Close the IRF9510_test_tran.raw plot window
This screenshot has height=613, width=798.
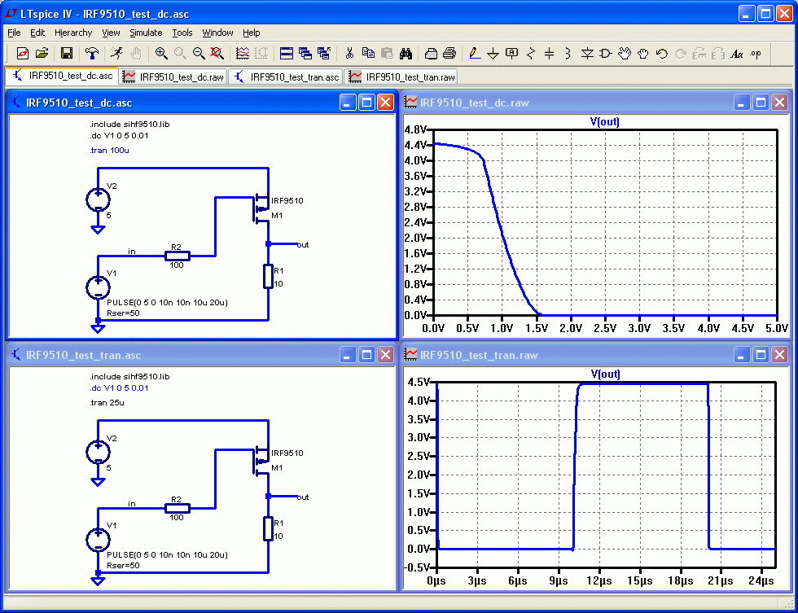780,355
